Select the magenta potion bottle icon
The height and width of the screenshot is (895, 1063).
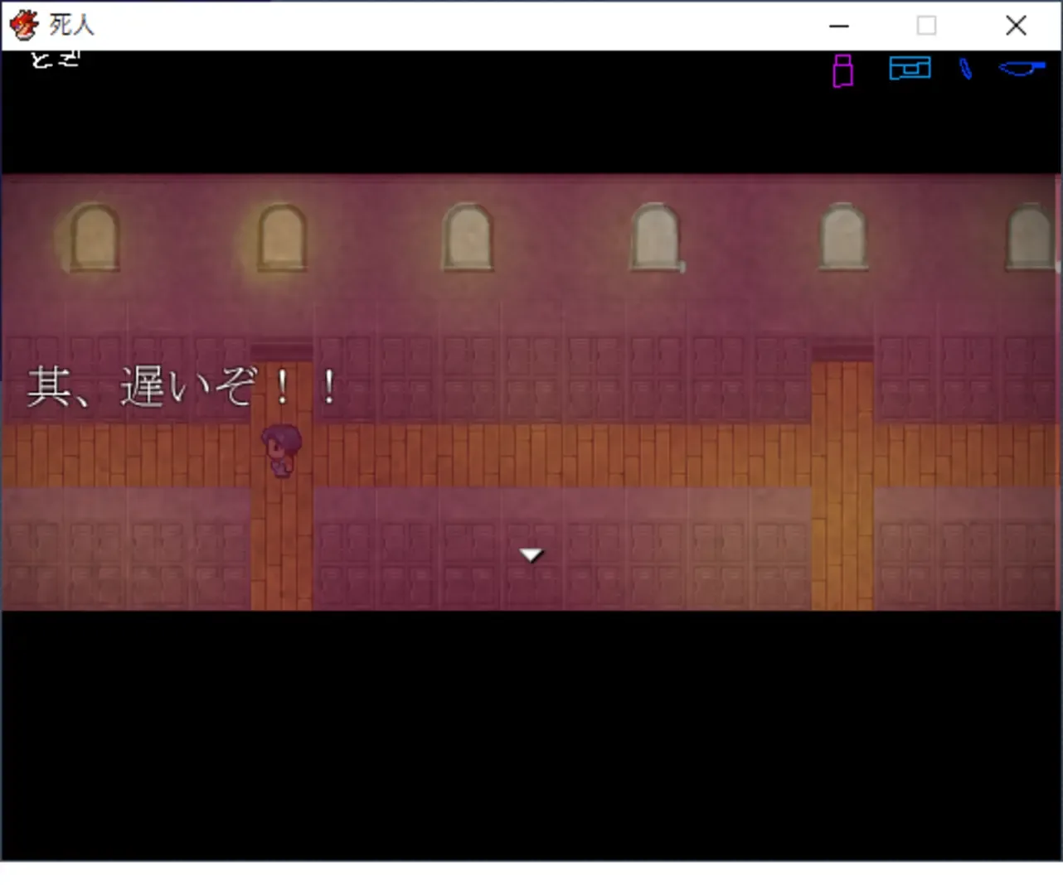pos(842,70)
